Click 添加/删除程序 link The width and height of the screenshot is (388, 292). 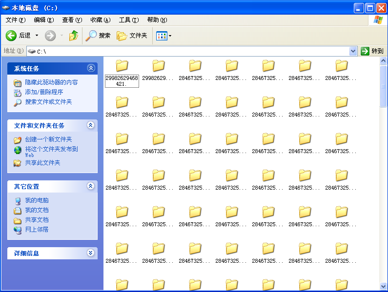point(44,92)
